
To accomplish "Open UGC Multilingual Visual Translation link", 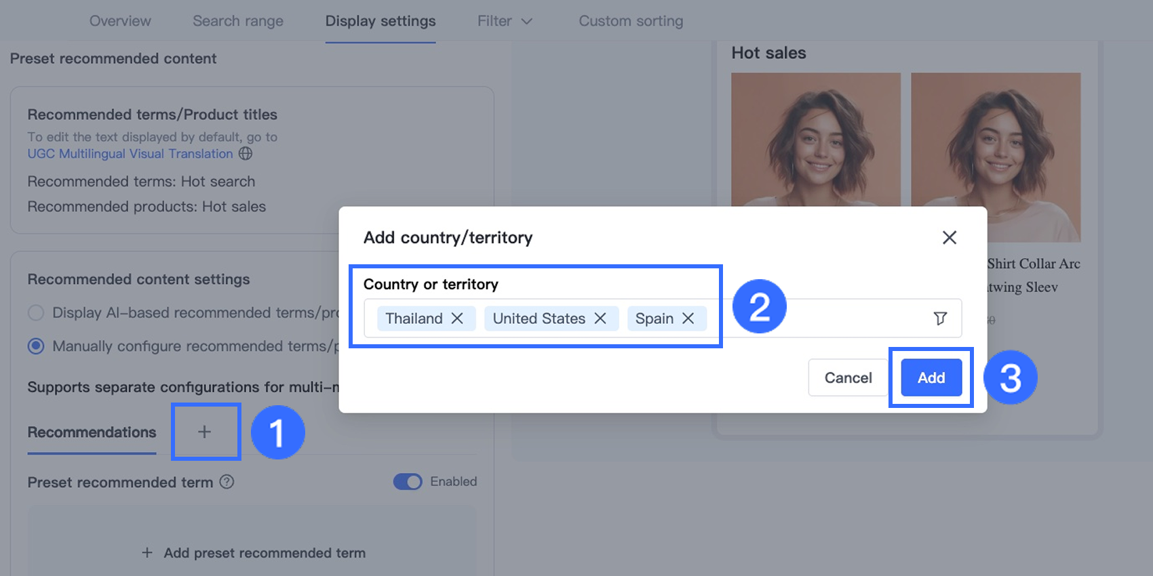I will [x=130, y=154].
